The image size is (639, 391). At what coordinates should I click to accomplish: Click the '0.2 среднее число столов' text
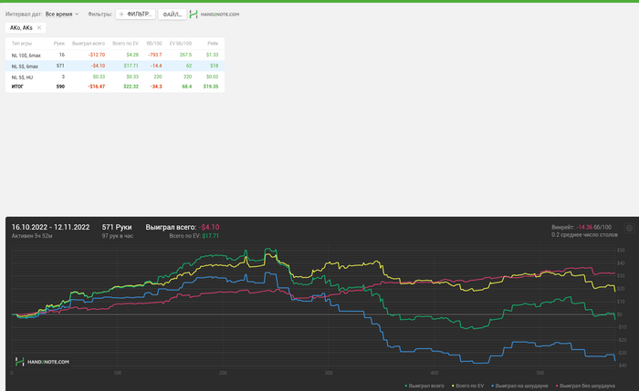click(584, 235)
